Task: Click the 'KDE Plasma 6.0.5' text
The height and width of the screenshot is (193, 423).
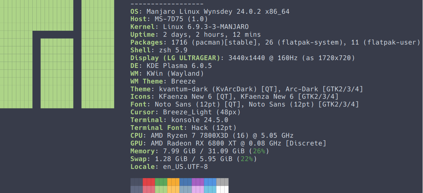Action: pos(179,66)
